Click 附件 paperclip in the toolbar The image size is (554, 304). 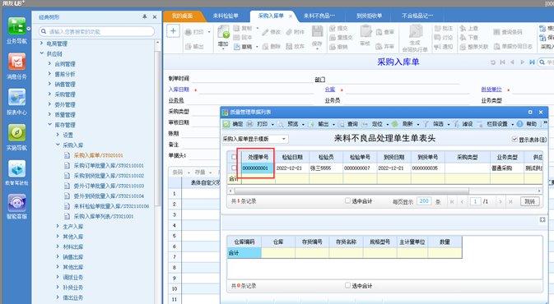(296, 32)
